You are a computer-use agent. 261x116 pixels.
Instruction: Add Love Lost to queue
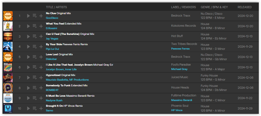pyautogui.click(x=35, y=57)
